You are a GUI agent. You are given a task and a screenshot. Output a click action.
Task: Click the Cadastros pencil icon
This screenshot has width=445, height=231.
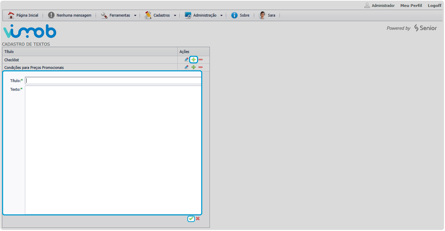[x=148, y=15]
